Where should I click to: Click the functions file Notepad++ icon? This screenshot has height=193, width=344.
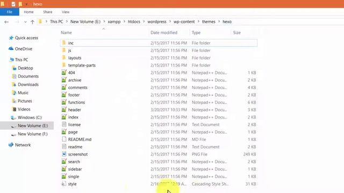64,102
